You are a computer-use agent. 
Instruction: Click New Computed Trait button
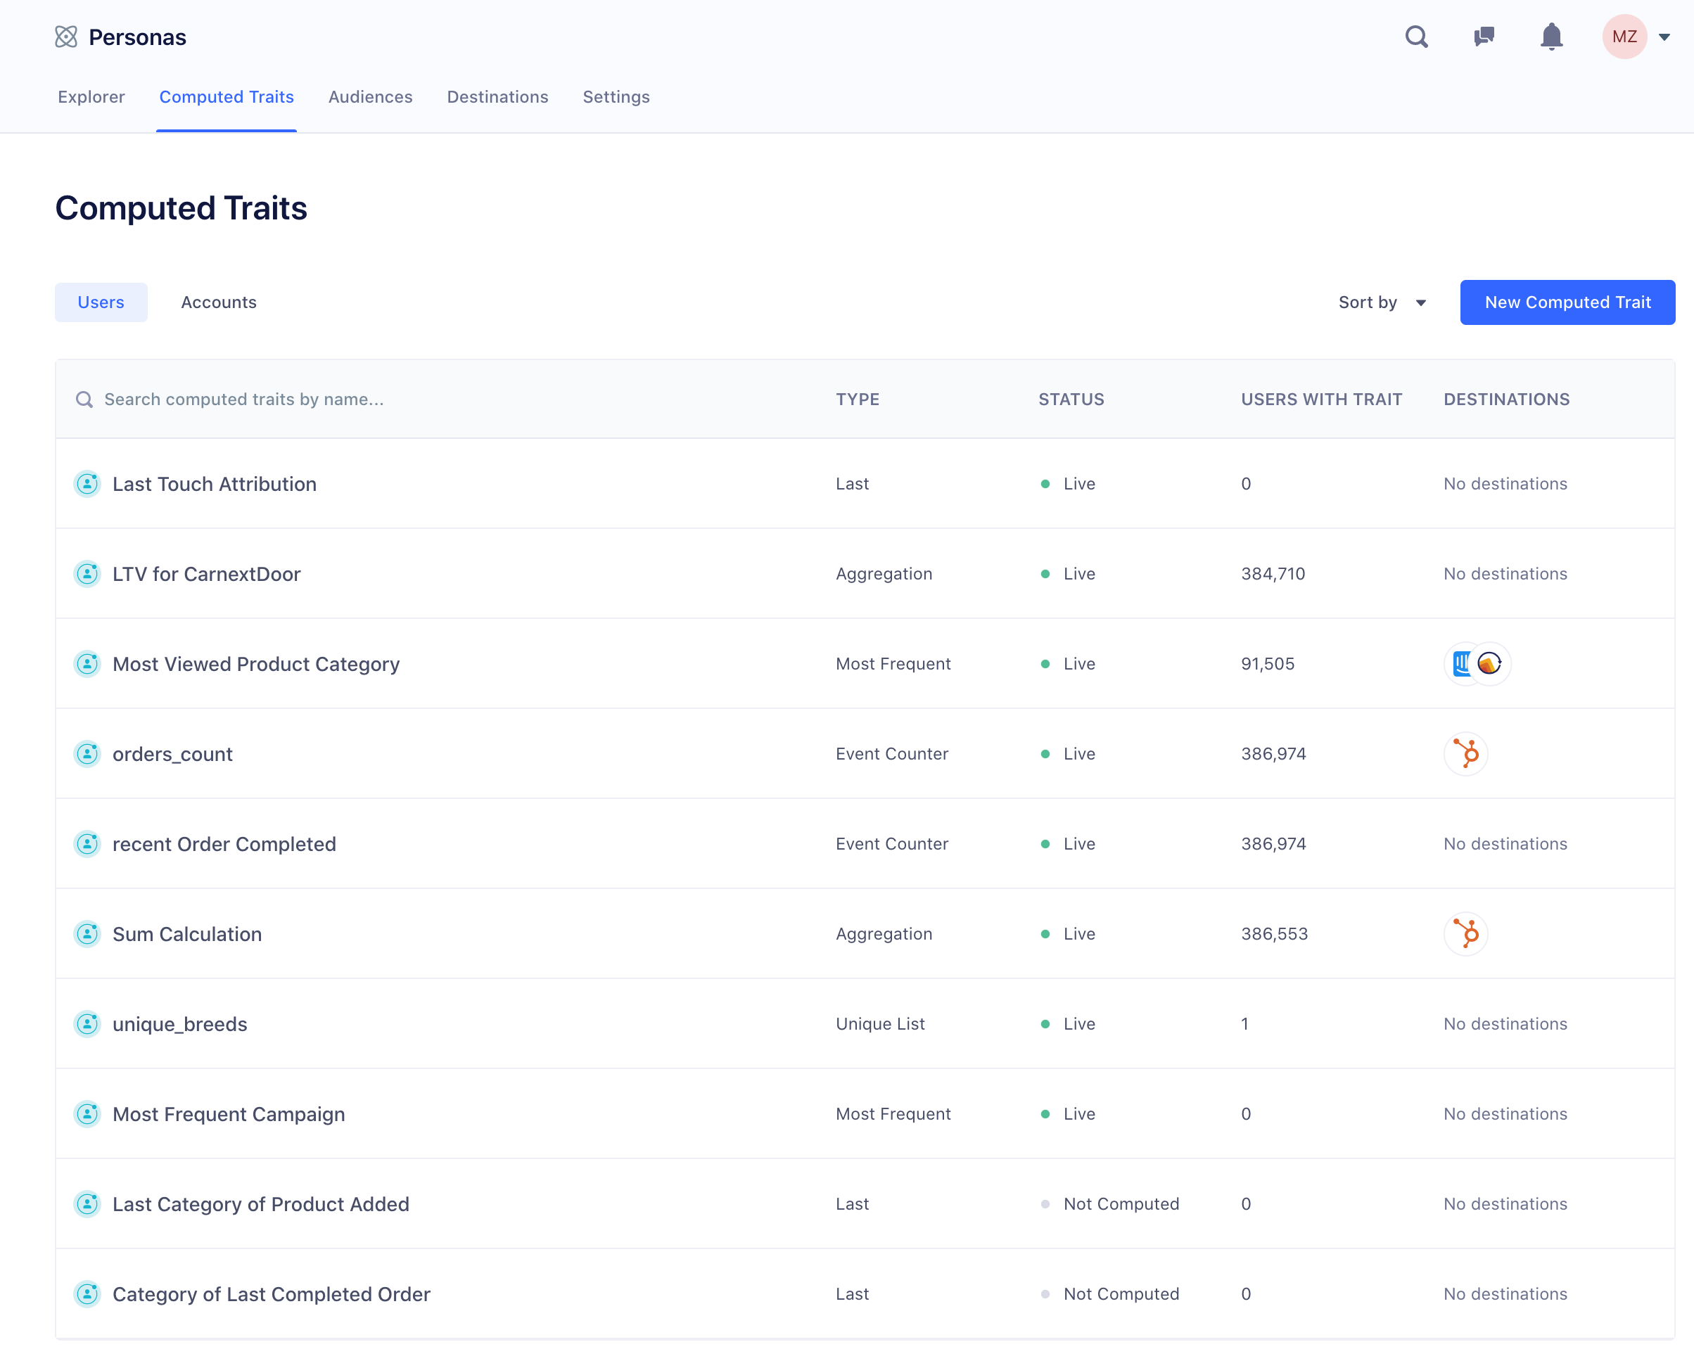point(1567,302)
